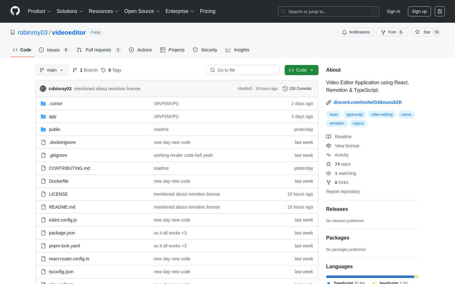Viewport: 455px width, 284px height.
Task: Click the star icon next to 74 stars
Action: click(329, 164)
